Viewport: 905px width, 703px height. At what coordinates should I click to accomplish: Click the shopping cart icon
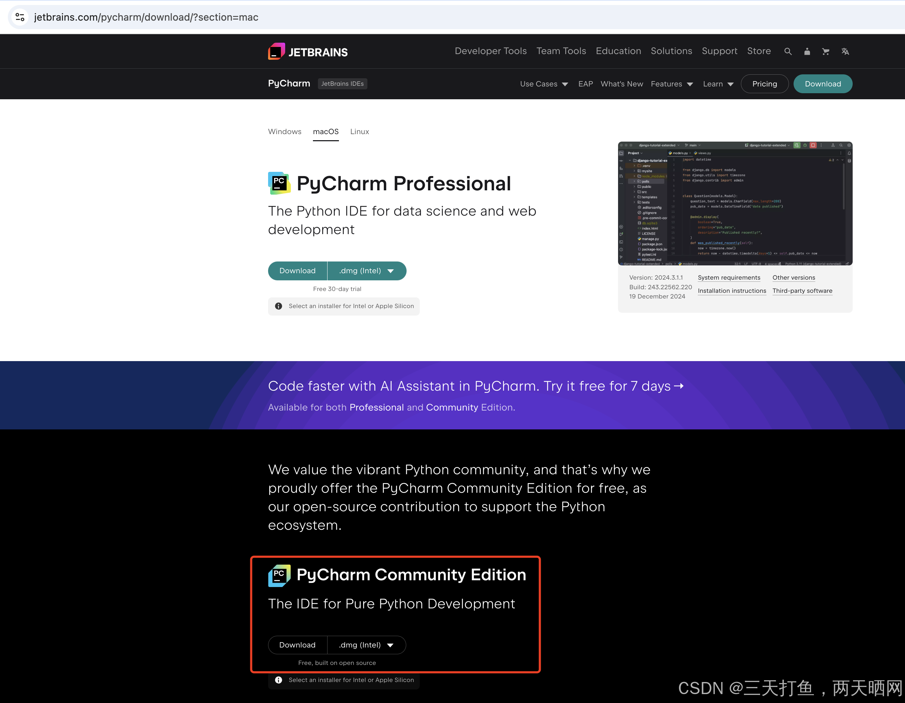pos(826,51)
